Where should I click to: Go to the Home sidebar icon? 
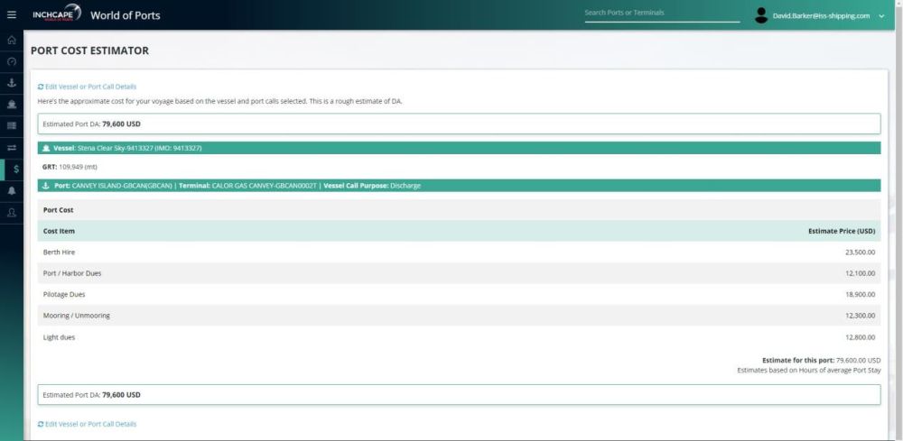click(x=12, y=40)
